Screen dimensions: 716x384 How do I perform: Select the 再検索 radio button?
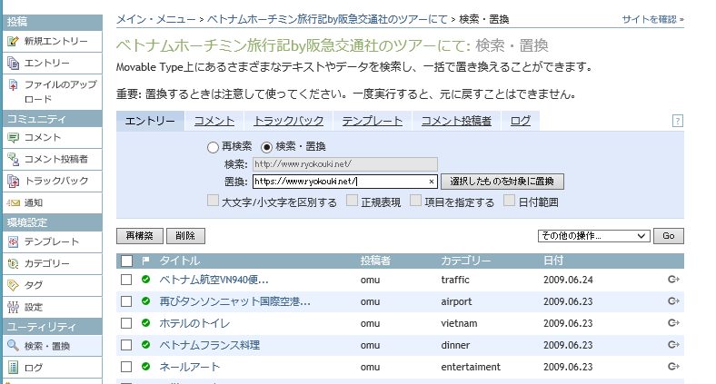(x=213, y=147)
